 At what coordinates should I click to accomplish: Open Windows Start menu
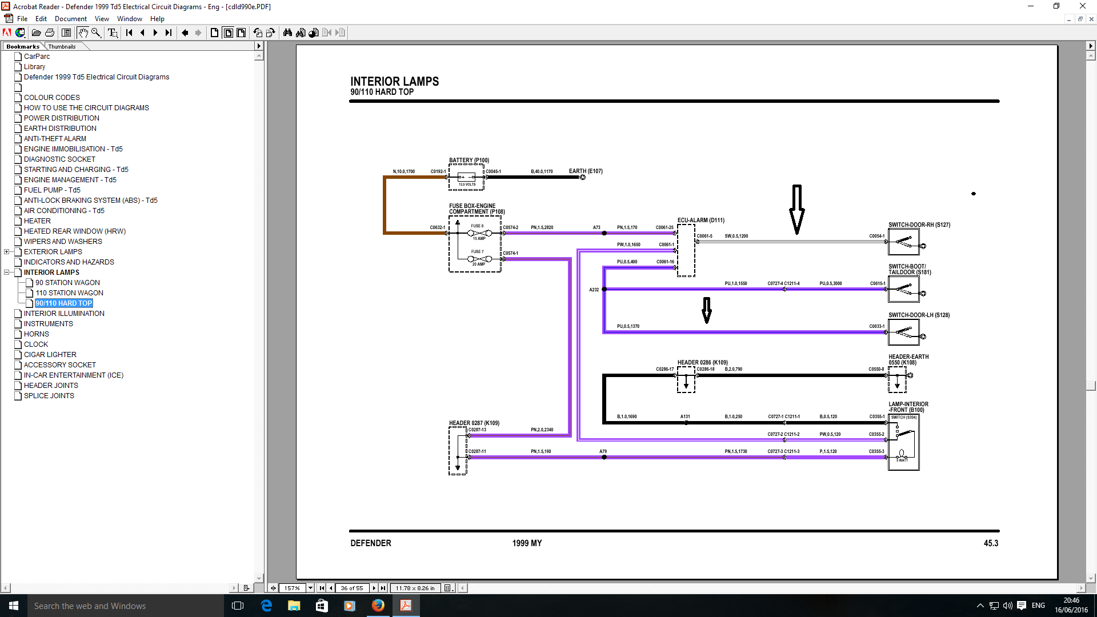click(14, 606)
